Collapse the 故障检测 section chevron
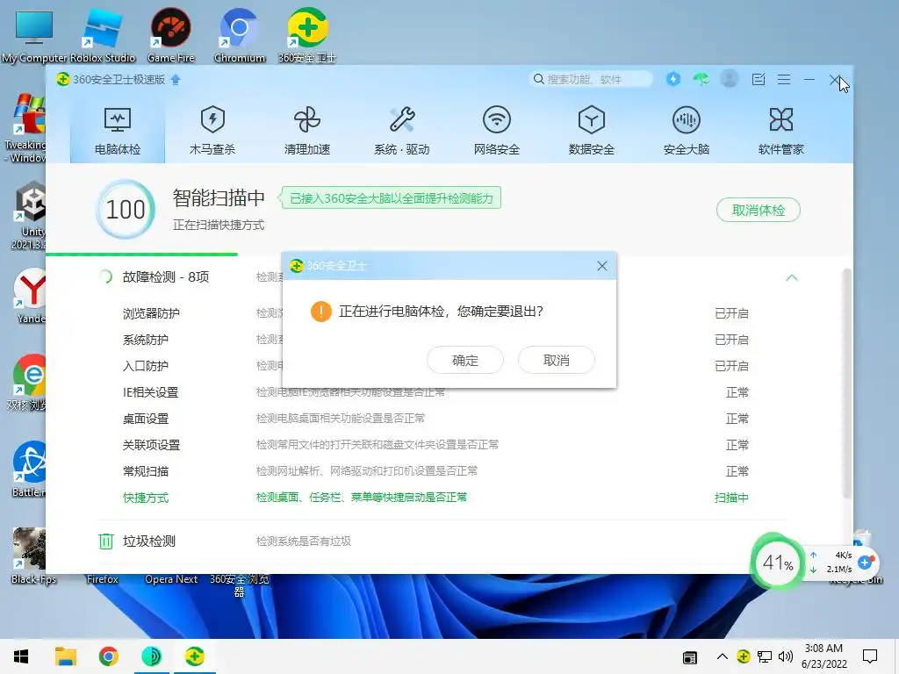The height and width of the screenshot is (674, 899). 792,277
